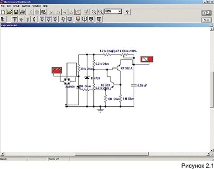The image size is (214, 169).
Task: Open the Controls parts bin
Action: tap(84, 19)
